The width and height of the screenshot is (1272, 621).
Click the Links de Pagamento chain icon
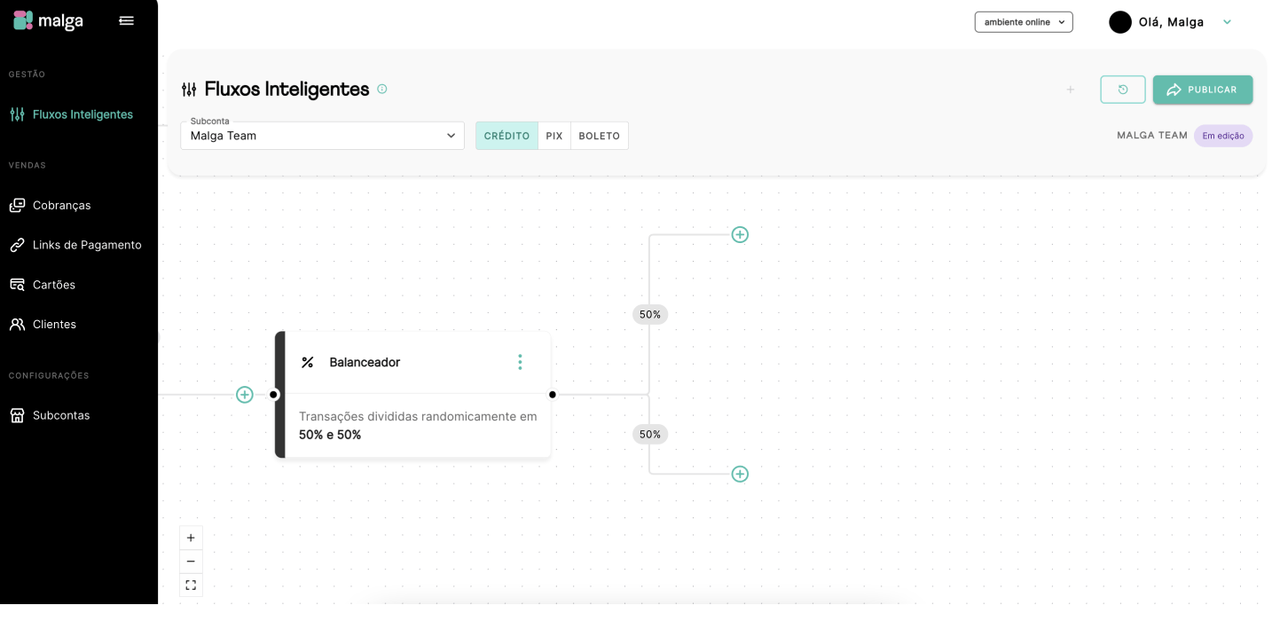[x=17, y=245]
